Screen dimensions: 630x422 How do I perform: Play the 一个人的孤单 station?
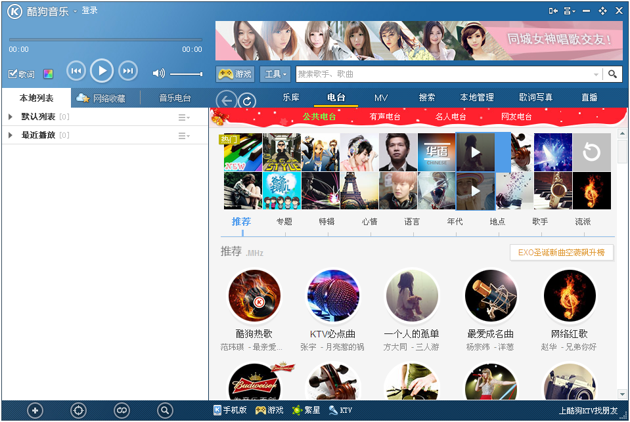pos(412,296)
